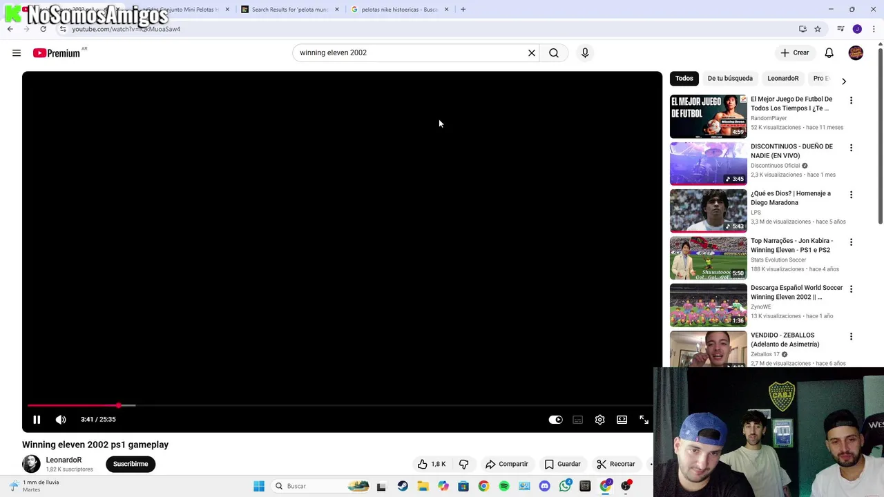The height and width of the screenshot is (497, 884).
Task: Open Steam from the taskbar
Action: pos(403,486)
